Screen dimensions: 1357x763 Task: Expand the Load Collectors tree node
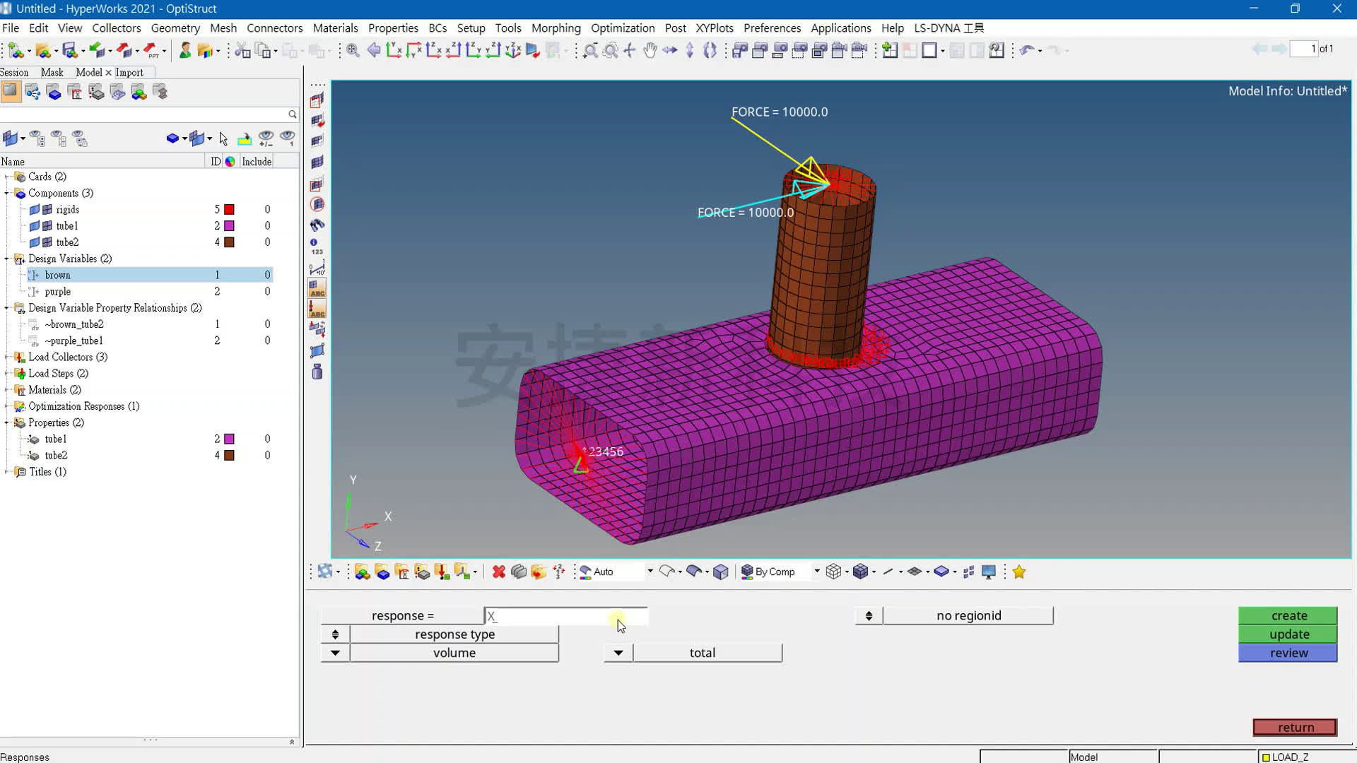7,357
